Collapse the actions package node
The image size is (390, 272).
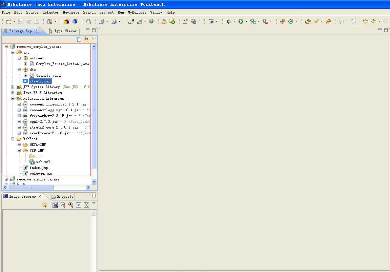click(19, 58)
